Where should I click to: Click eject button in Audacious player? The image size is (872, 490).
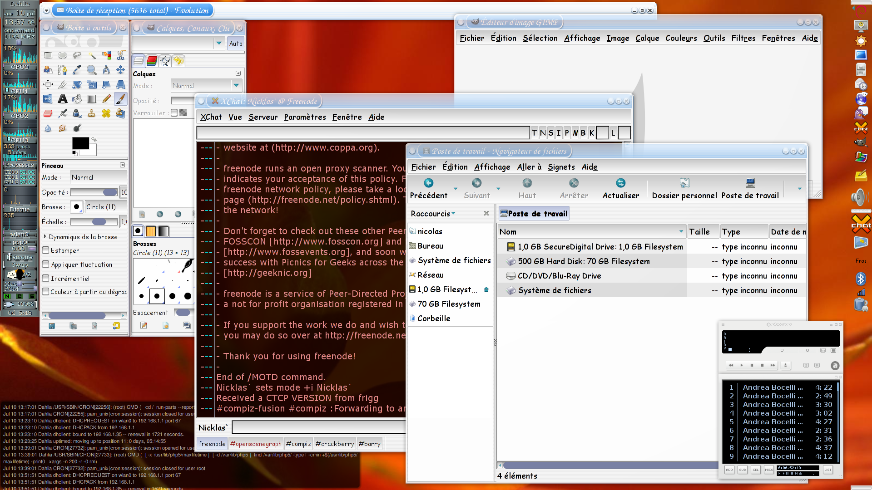(x=785, y=365)
